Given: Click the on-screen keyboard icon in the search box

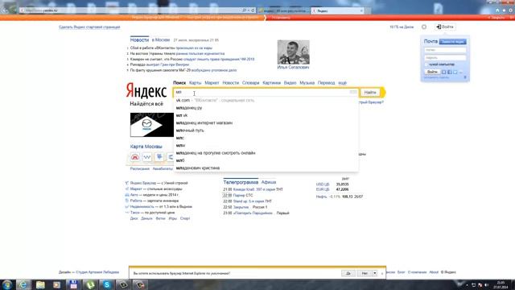Looking at the screenshot, I should [x=353, y=92].
